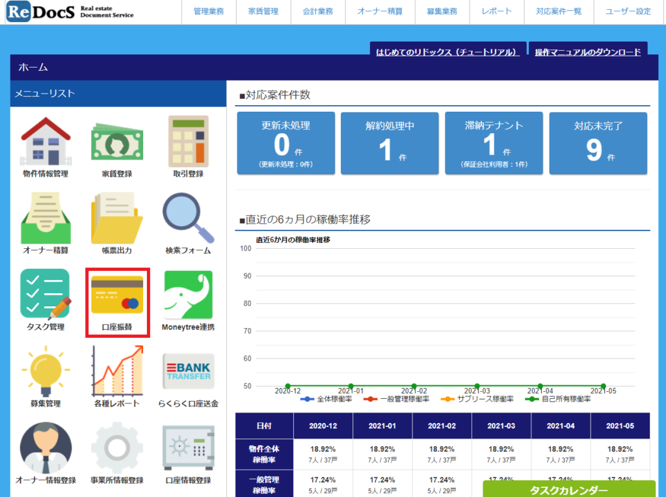Toggle 自己所有稼働率 legend in chart
Viewport: 666px width, 497px height.
557,400
